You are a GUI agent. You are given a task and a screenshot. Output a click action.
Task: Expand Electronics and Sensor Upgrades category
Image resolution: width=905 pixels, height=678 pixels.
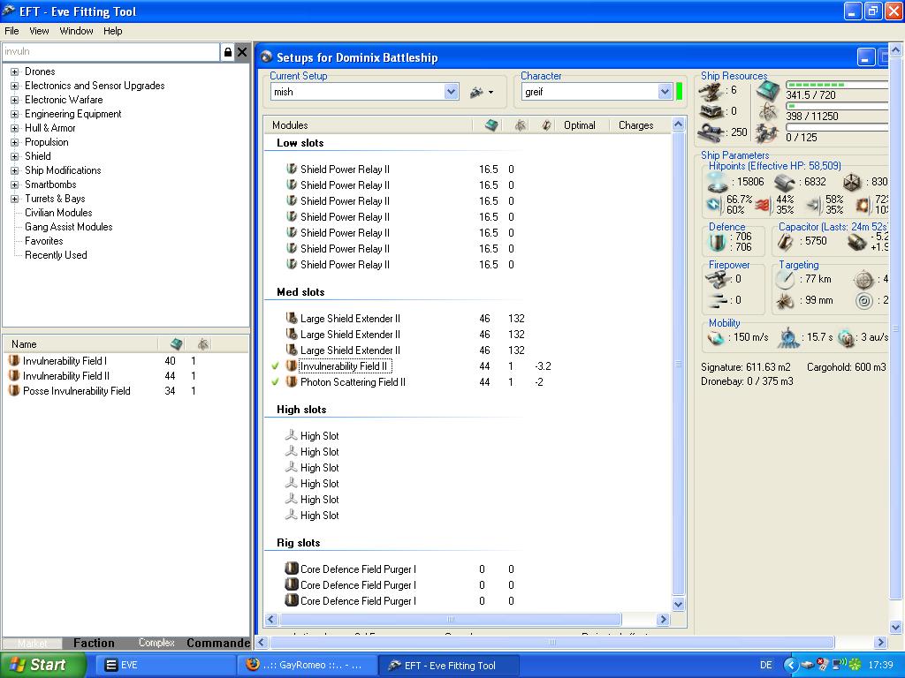pyautogui.click(x=15, y=86)
